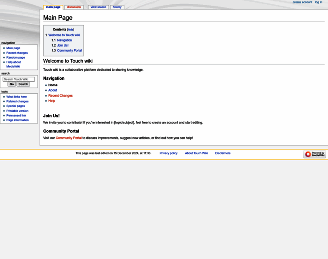Open Permanent link tool

point(16,116)
